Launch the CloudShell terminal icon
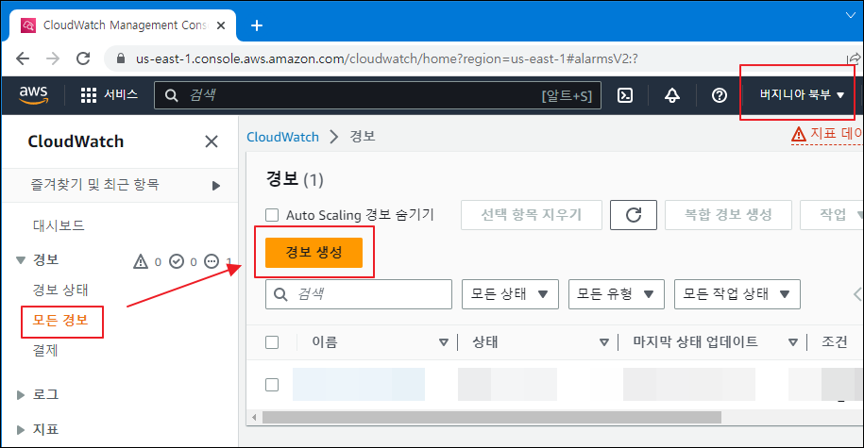The image size is (864, 448). click(625, 95)
